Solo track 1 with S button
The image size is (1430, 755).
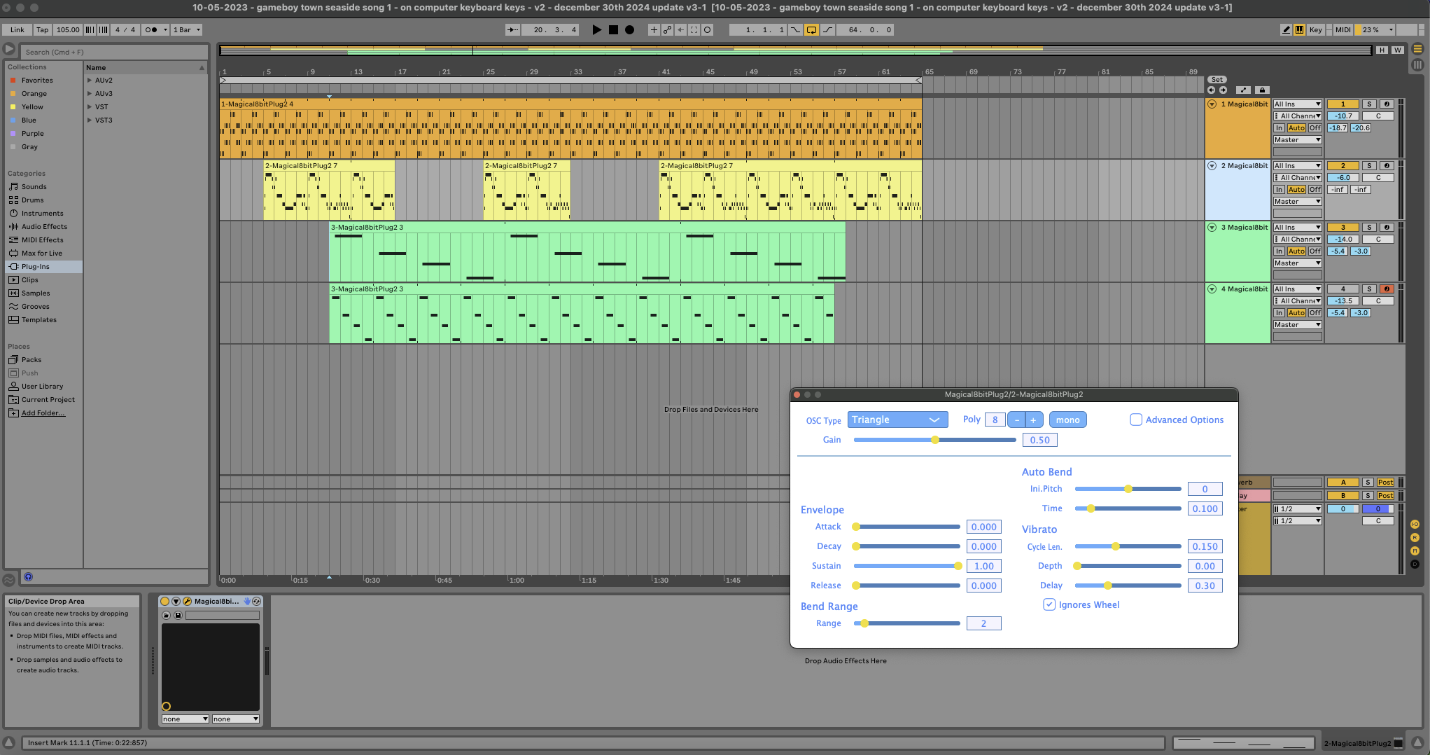coord(1369,104)
